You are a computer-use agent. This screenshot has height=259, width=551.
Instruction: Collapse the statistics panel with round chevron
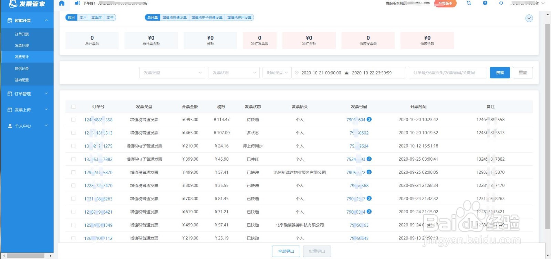click(529, 18)
